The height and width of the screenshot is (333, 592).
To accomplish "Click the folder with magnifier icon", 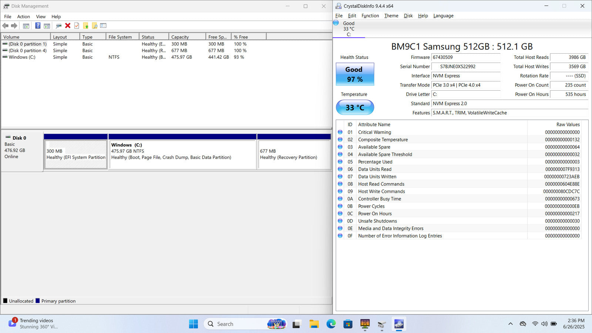I will (x=95, y=26).
